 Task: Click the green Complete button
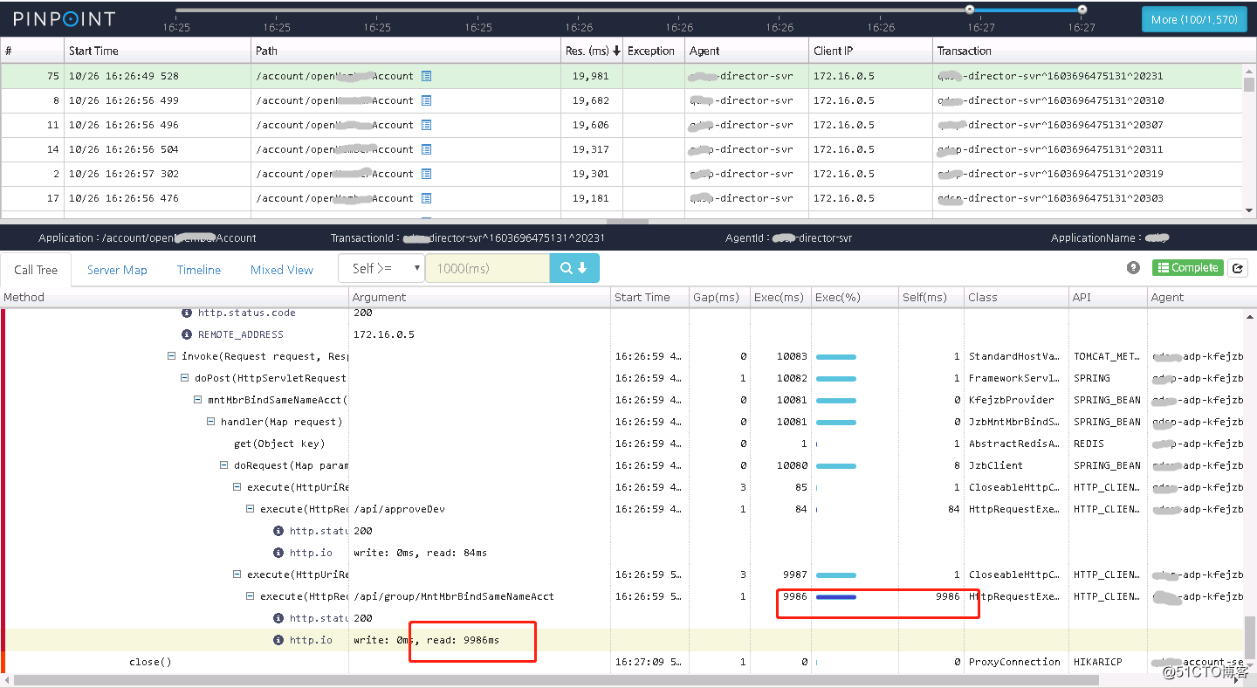tap(1187, 268)
